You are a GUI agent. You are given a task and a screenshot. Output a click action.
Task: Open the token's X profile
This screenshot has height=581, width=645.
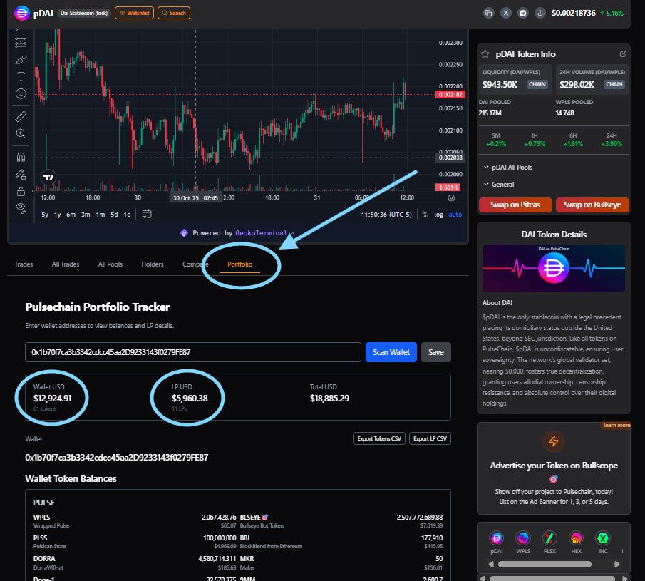[x=505, y=12]
